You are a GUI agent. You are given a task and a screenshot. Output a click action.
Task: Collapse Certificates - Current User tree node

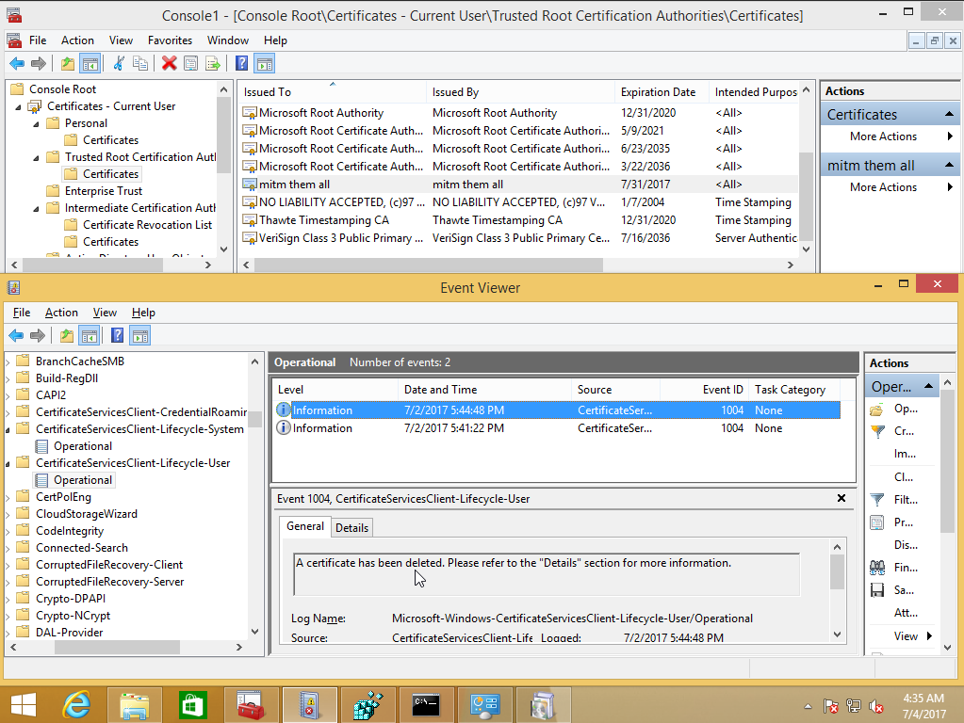[18, 107]
